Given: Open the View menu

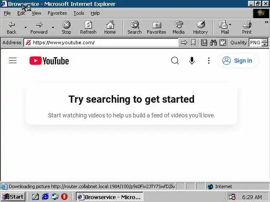Looking at the screenshot, I should pyautogui.click(x=36, y=13).
